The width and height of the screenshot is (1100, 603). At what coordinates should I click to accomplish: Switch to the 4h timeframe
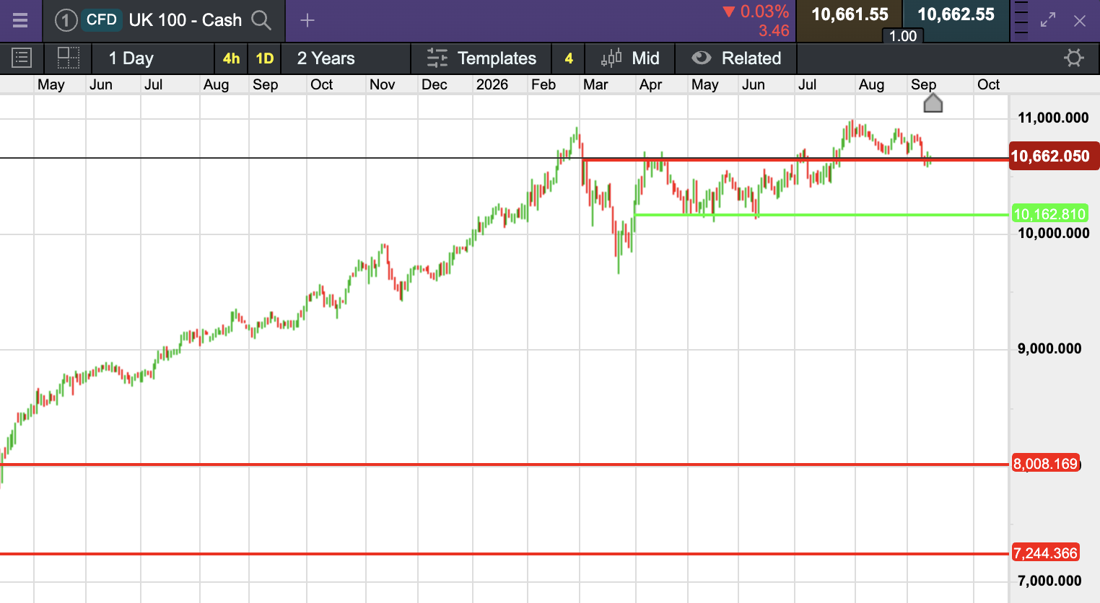click(231, 58)
